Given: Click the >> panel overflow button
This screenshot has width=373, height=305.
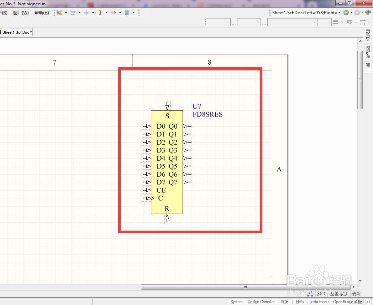Looking at the screenshot, I should (x=368, y=302).
